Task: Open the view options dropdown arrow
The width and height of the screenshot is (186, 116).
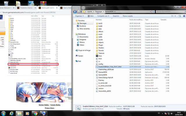Action: tap(175, 16)
